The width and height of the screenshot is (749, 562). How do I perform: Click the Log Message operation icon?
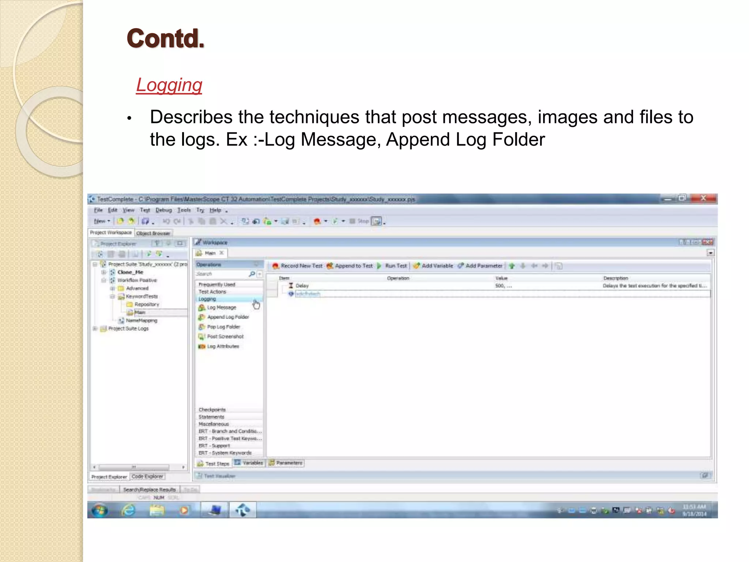[x=202, y=308]
